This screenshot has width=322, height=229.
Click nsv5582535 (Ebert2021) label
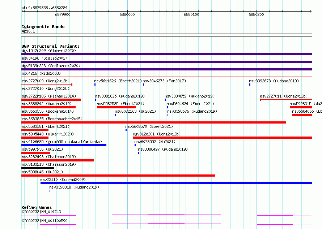120,104
